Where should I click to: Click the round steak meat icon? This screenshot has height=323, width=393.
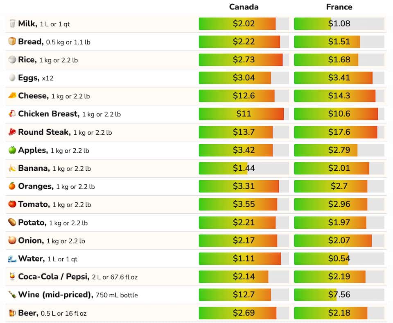tap(12, 132)
